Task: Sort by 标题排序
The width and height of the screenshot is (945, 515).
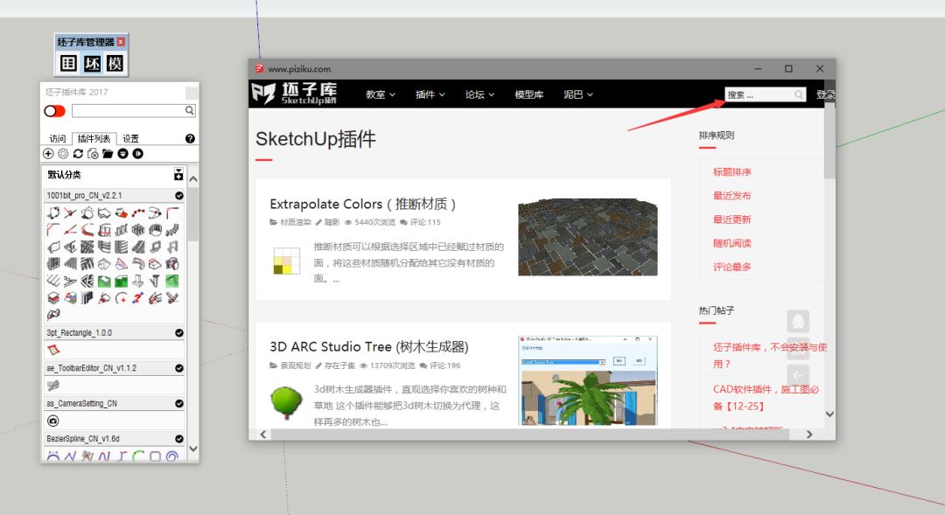Action: (731, 172)
